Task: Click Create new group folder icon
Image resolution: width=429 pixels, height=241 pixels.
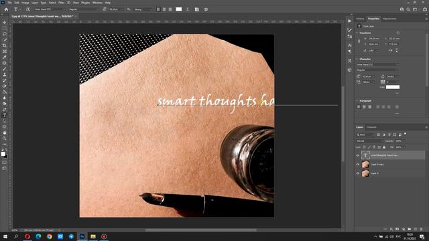Action: click(410, 229)
